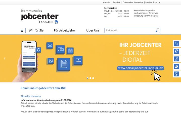The height and width of the screenshot is (113, 181).
Task: Open the Kontakt link
Action: 106,3
